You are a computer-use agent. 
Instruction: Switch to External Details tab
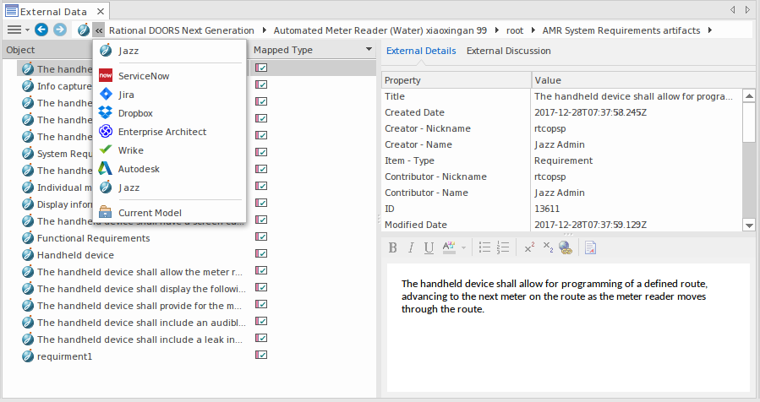pos(421,51)
